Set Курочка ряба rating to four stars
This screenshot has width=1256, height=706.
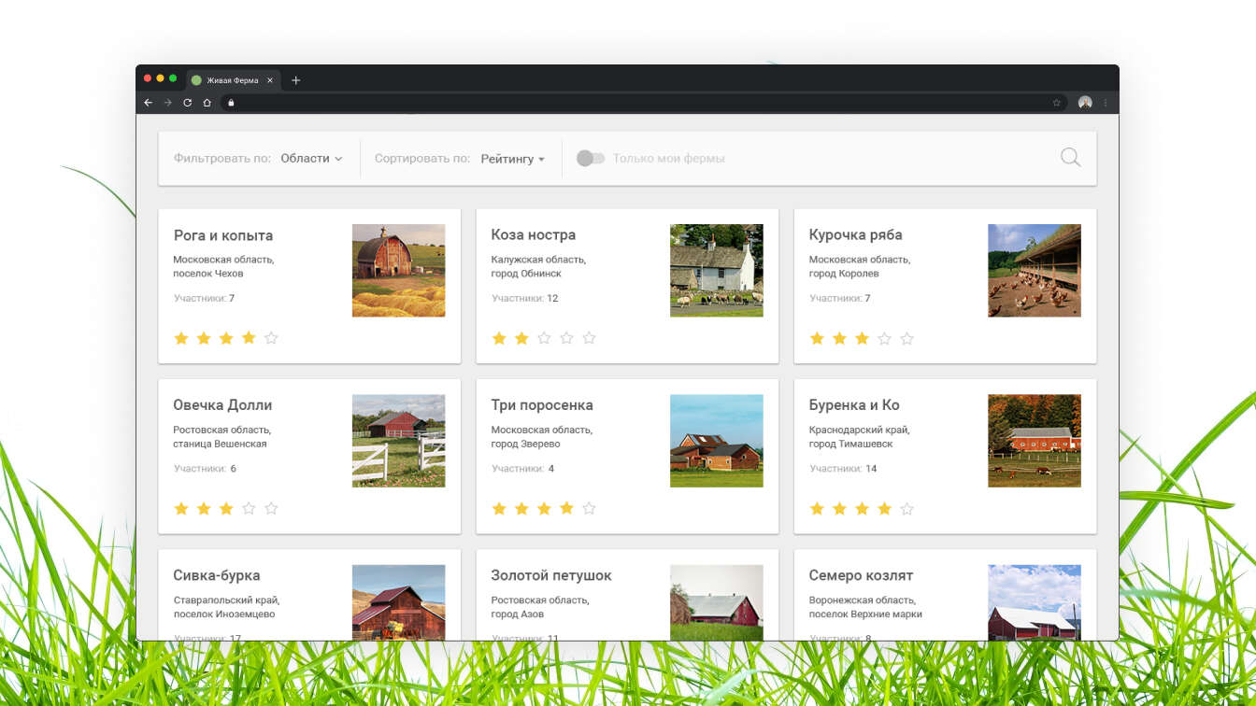(x=884, y=338)
